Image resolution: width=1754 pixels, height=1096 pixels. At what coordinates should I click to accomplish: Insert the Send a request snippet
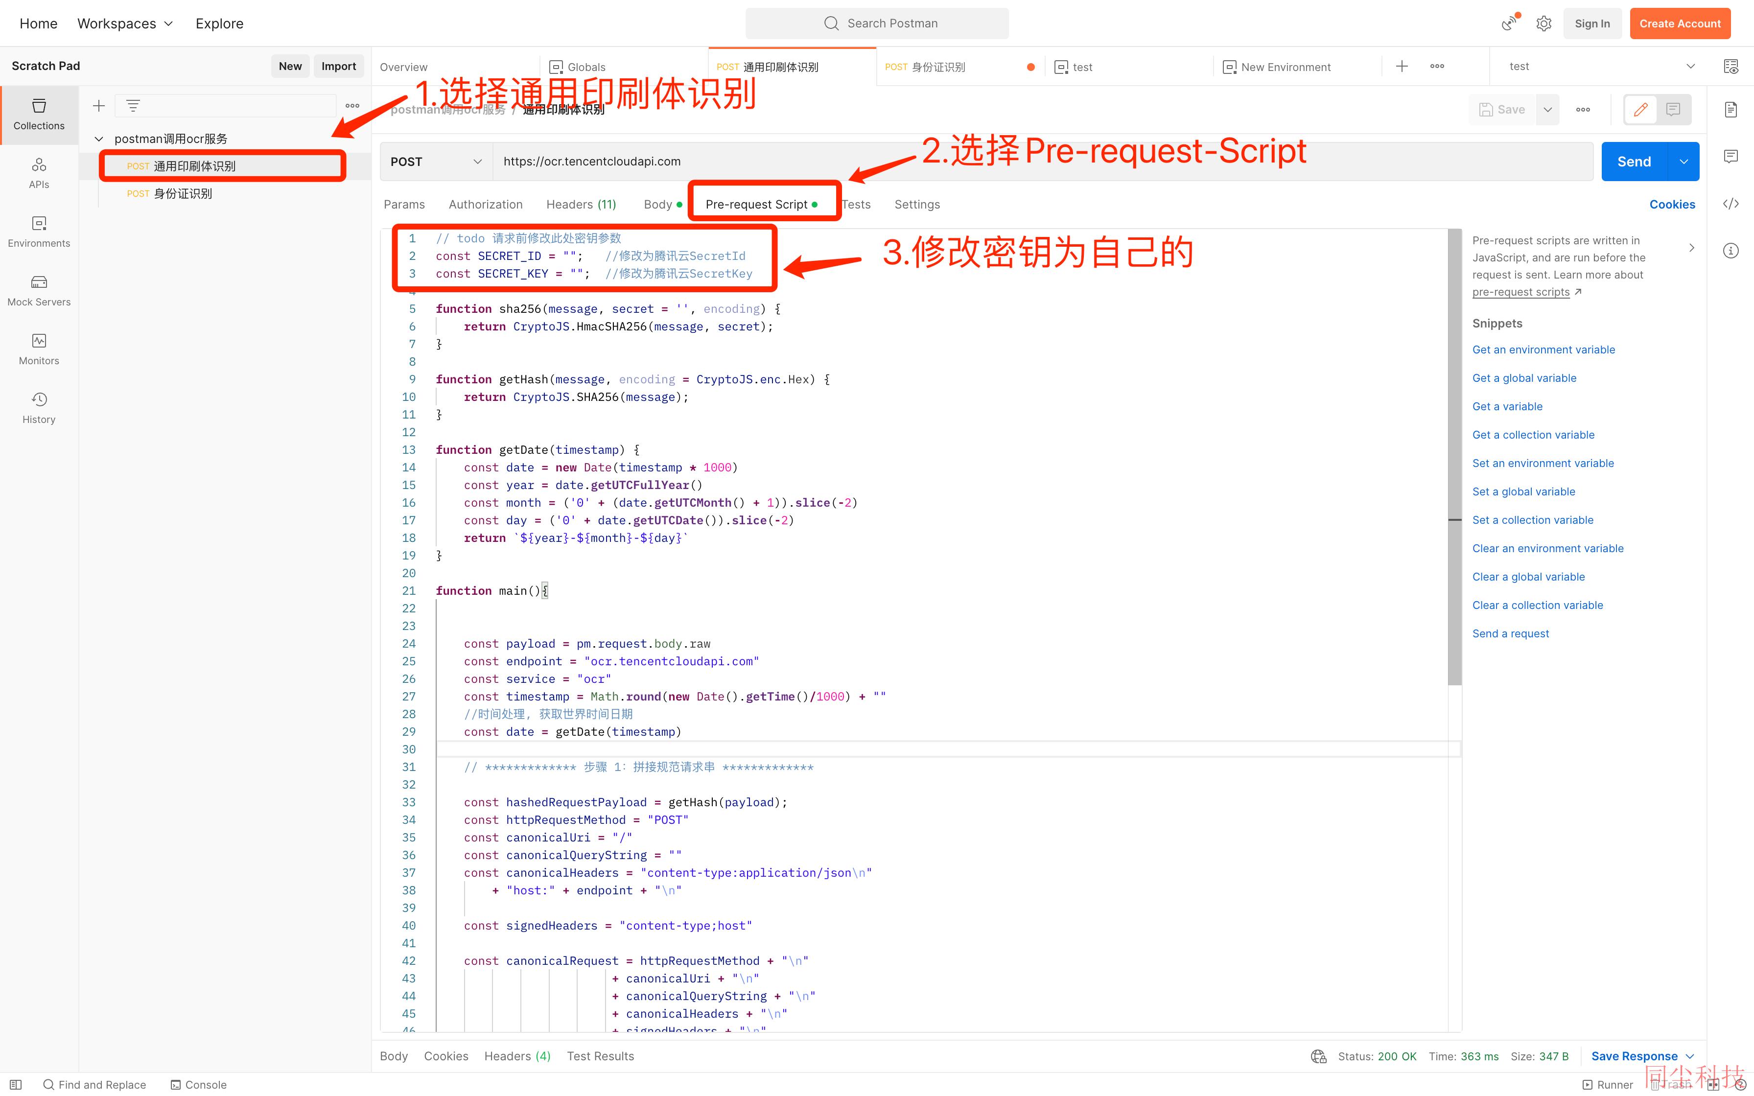coord(1511,633)
